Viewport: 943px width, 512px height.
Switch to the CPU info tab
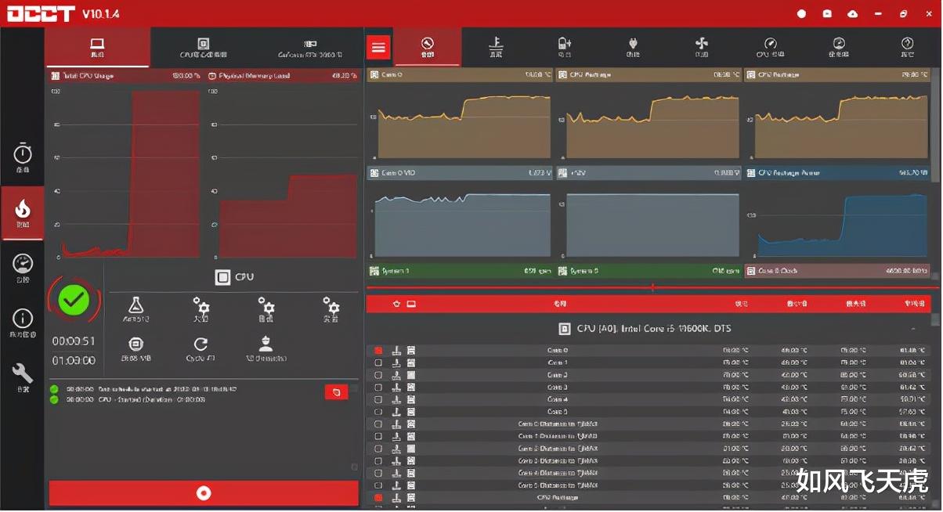203,47
